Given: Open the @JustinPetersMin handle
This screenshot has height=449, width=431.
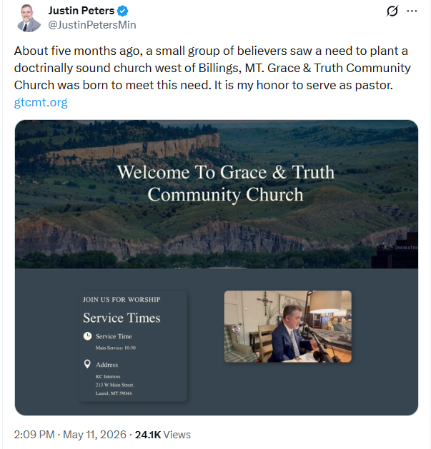Looking at the screenshot, I should point(92,25).
